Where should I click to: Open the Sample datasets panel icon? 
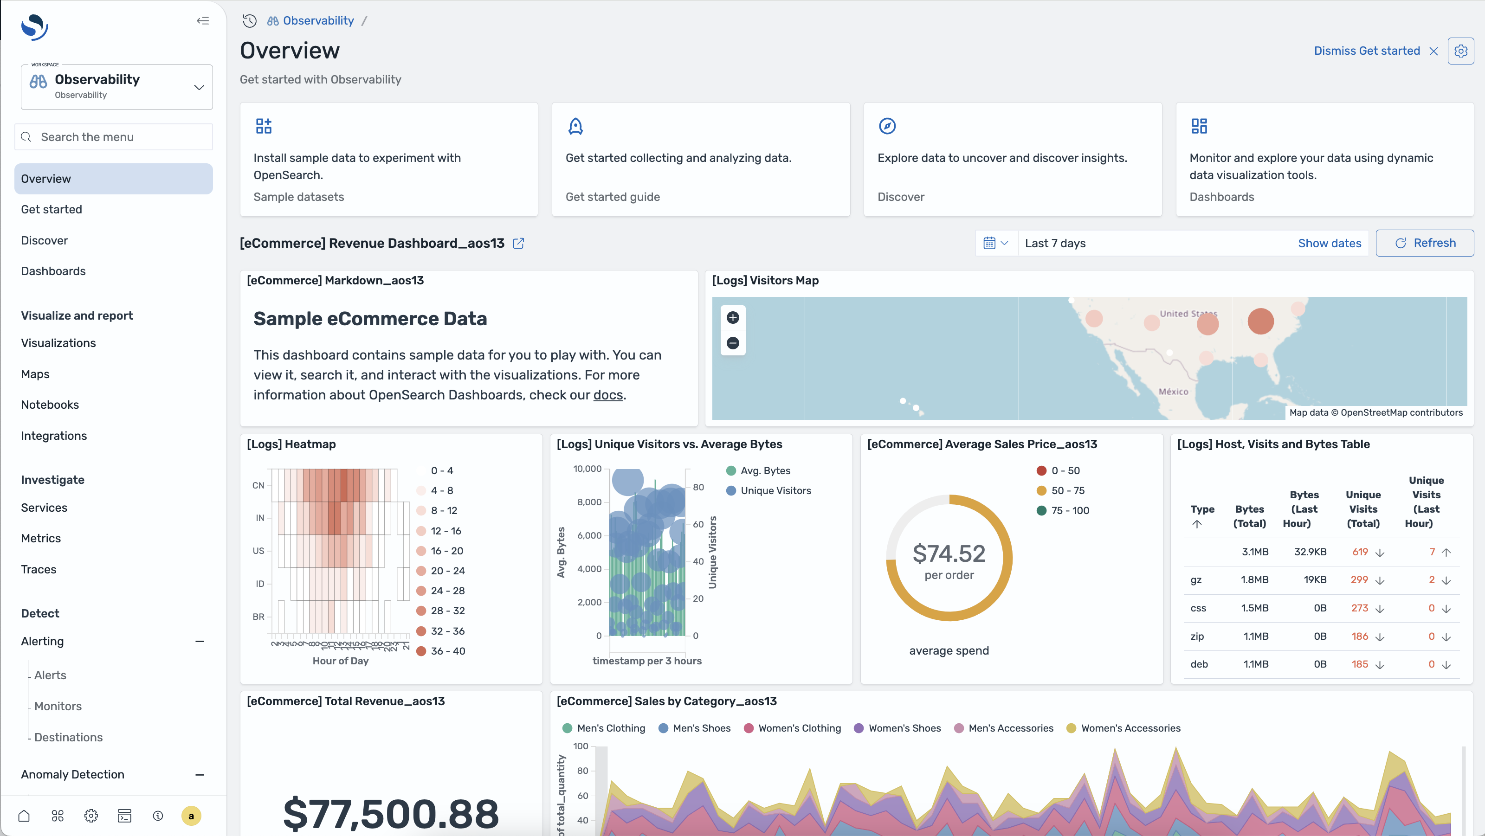(263, 125)
